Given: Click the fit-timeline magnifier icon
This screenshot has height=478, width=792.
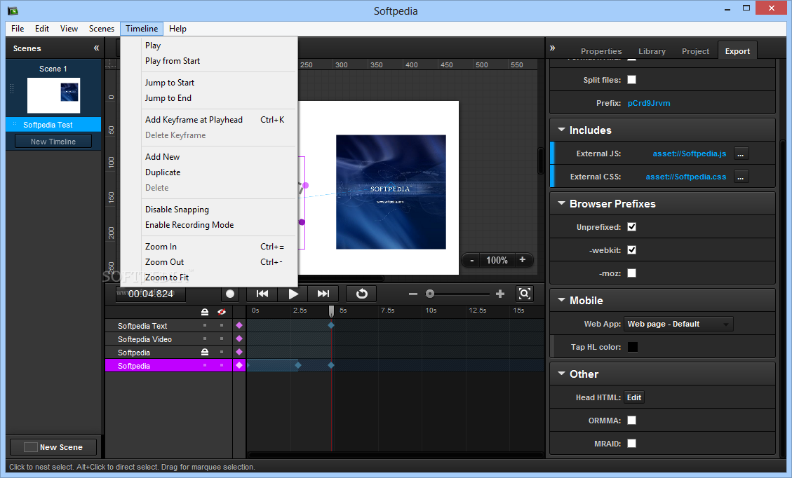Looking at the screenshot, I should coord(524,294).
